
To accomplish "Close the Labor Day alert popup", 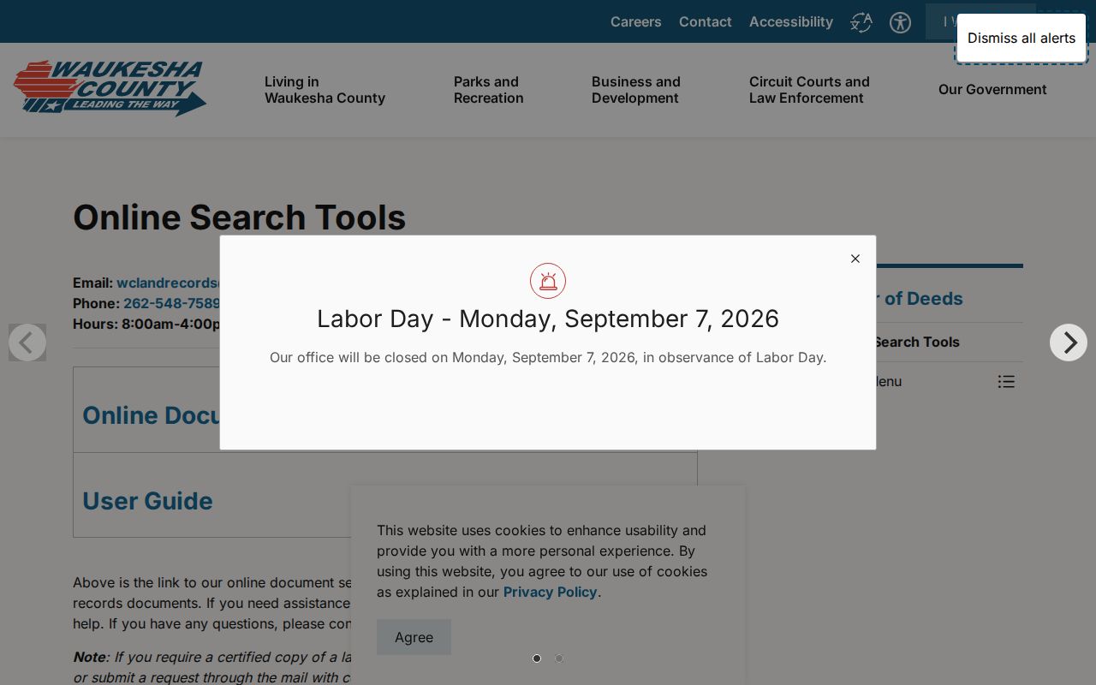I will tap(855, 259).
